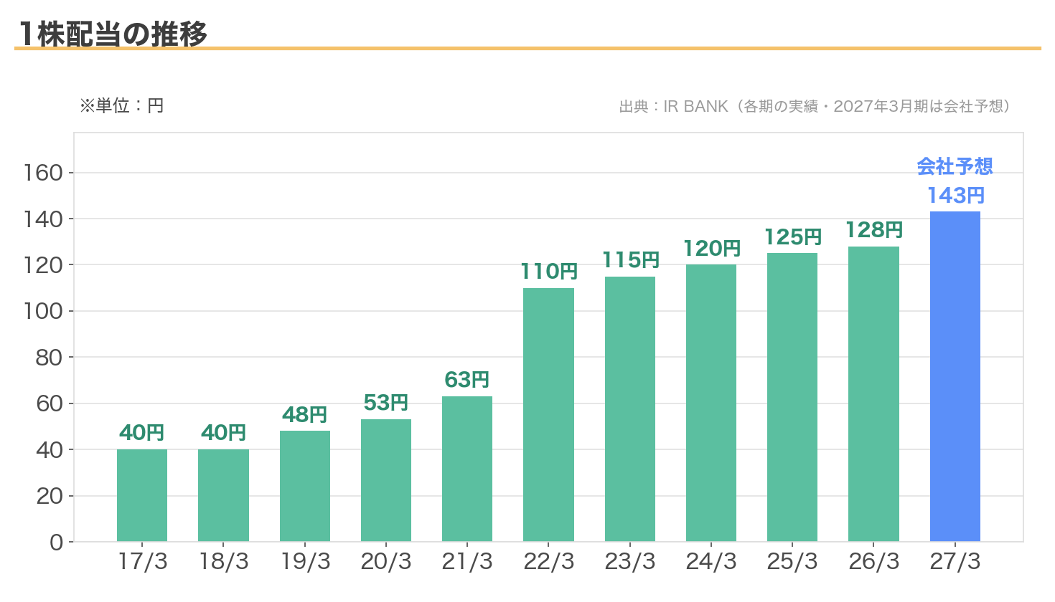The width and height of the screenshot is (1055, 602).
Task: Click the 40 y-axis tick label
Action: pyautogui.click(x=50, y=450)
